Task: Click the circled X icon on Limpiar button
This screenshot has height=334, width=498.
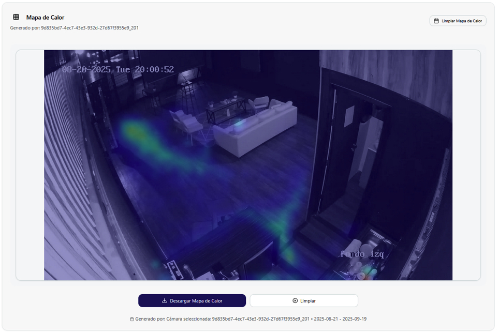Action: 295,301
